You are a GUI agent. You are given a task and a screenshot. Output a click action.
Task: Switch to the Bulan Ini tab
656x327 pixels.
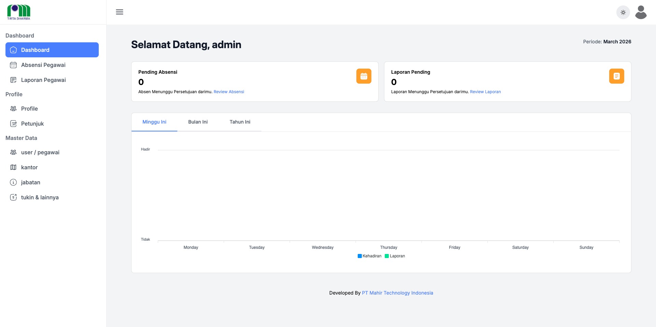tap(198, 122)
